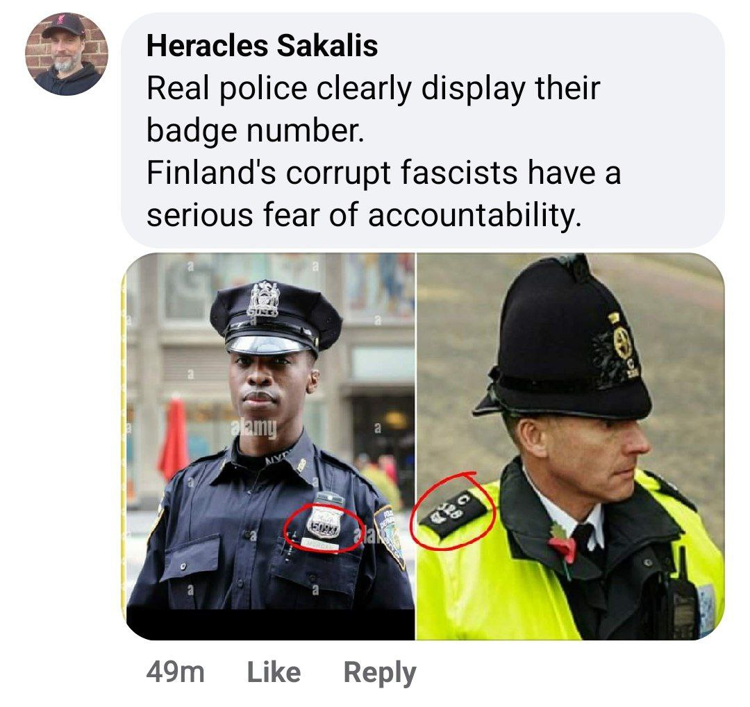This screenshot has width=750, height=707.
Task: Click the Heracles Sakalis name link
Action: point(262,46)
